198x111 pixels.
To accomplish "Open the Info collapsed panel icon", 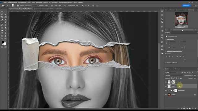I will pyautogui.click(x=162, y=15).
